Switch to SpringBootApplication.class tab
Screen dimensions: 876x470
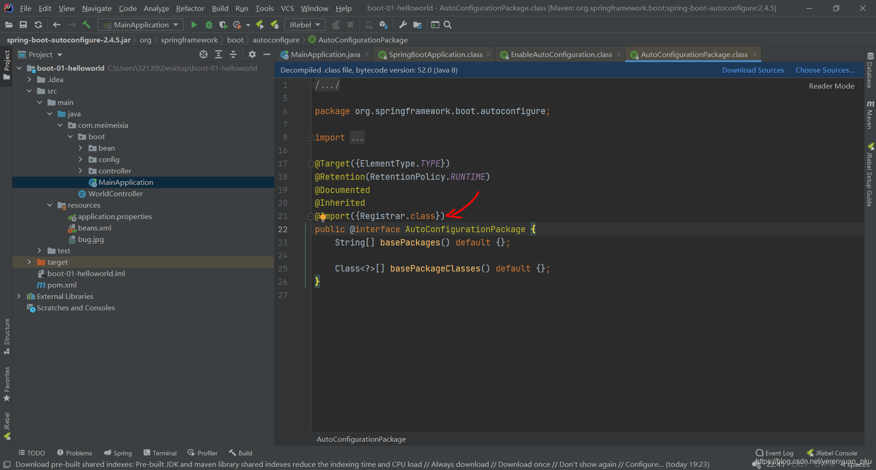[435, 54]
